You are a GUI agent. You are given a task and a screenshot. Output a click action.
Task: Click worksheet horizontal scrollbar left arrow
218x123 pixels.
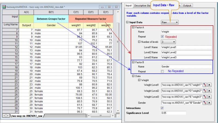(x=89, y=115)
